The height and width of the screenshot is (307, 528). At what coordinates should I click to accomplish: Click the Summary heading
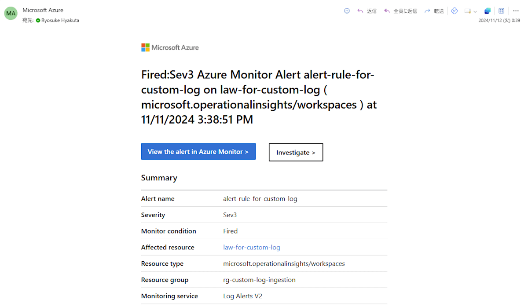click(x=159, y=178)
